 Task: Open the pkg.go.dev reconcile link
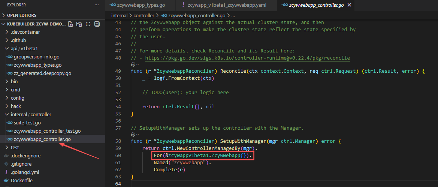[247, 58]
